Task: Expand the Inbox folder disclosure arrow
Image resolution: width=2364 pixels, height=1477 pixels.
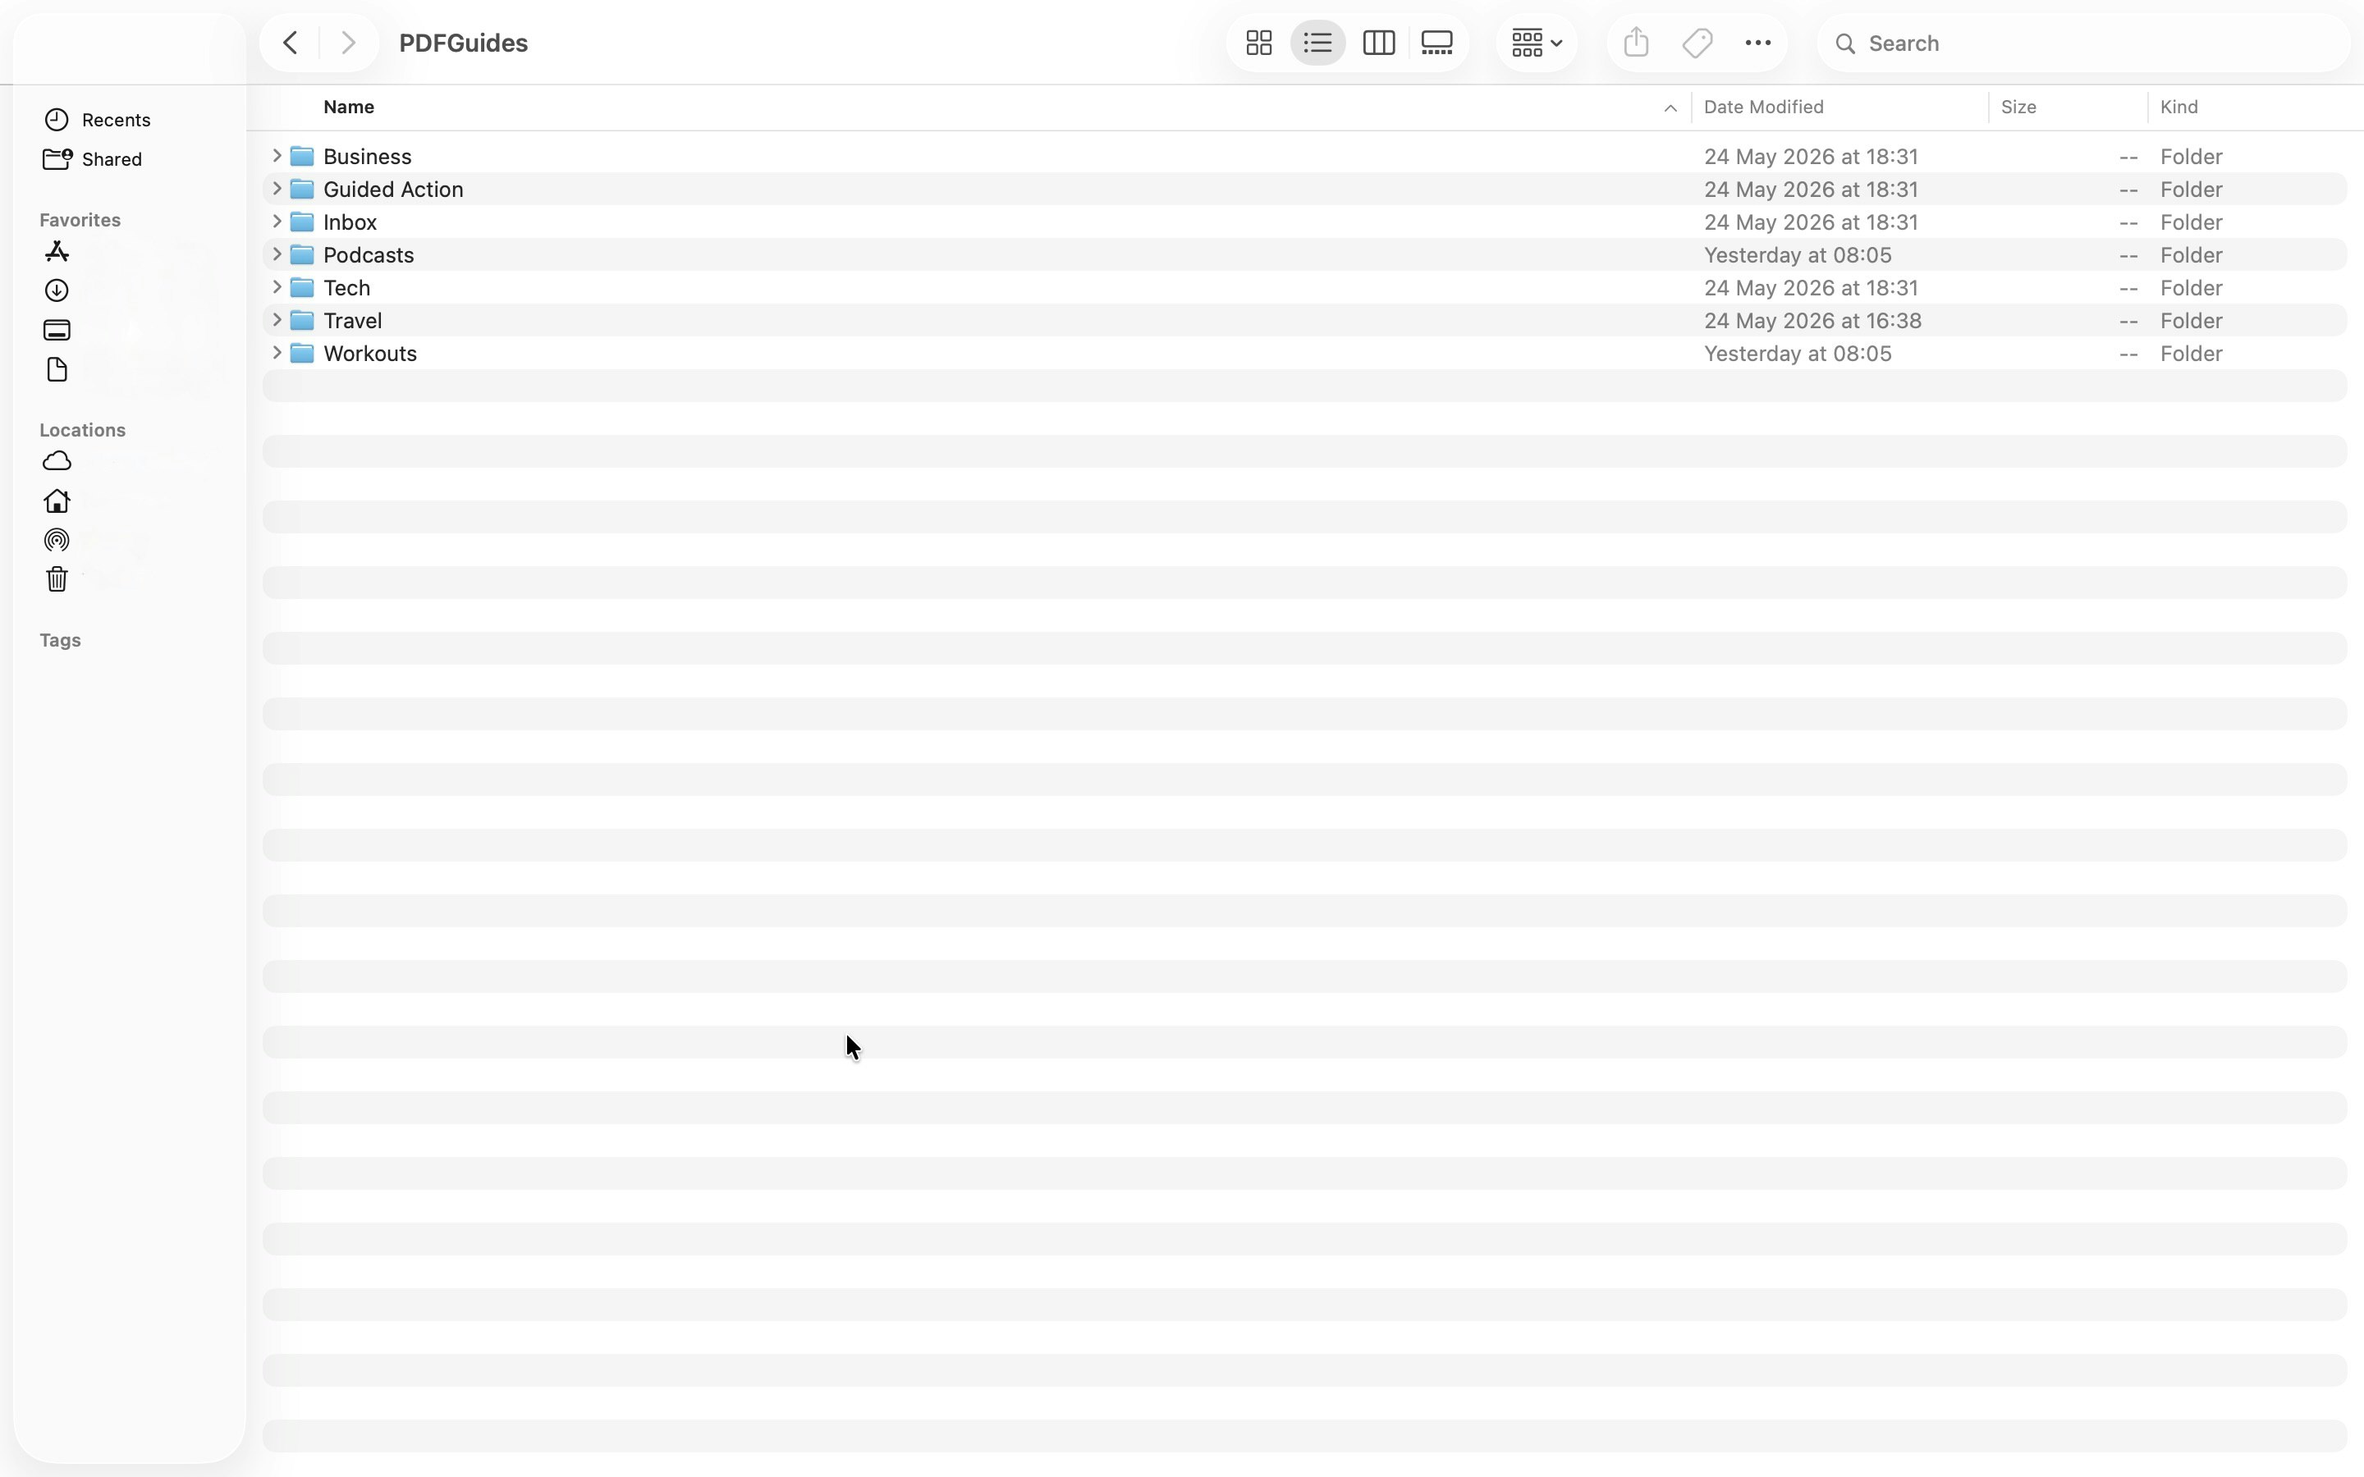Action: (277, 221)
